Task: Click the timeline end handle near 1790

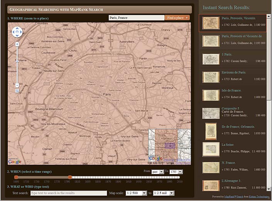Action: [x=70, y=177]
